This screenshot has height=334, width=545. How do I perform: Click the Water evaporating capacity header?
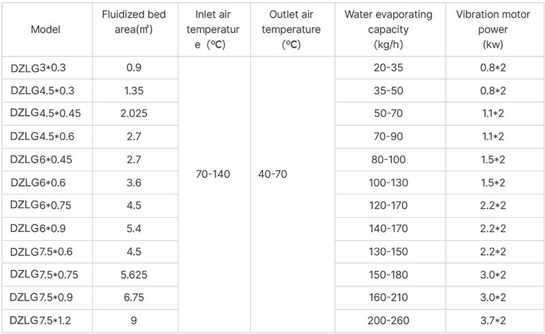pyautogui.click(x=388, y=29)
